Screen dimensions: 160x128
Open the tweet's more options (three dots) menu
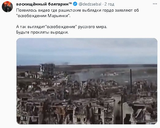pyautogui.click(x=155, y=4)
